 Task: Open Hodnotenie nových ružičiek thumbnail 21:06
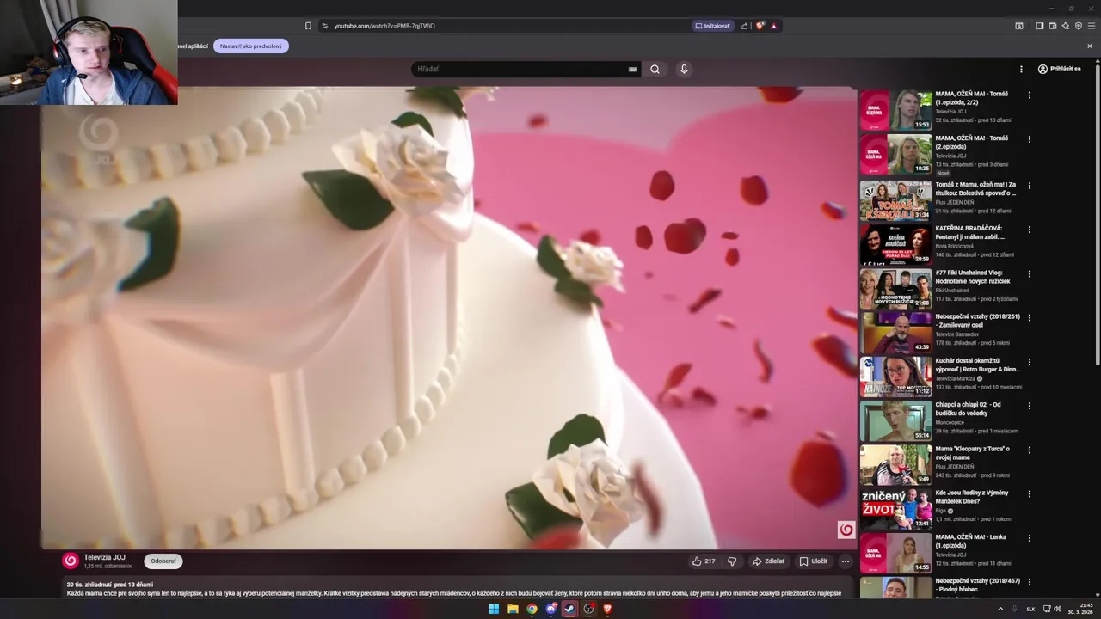(895, 288)
